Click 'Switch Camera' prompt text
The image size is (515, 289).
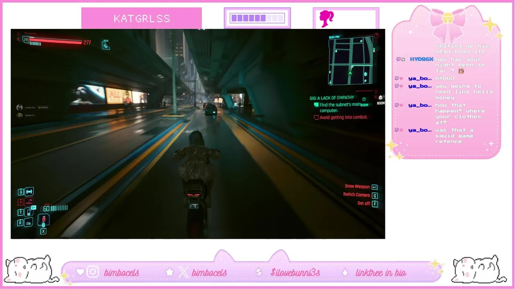coord(356,195)
